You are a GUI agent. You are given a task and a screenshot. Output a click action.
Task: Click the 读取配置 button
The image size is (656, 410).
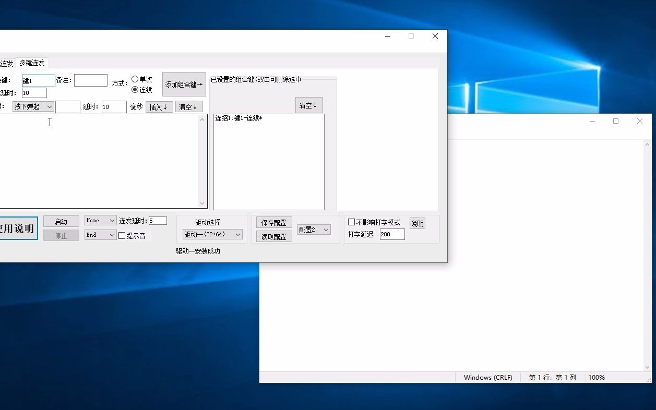pyautogui.click(x=273, y=236)
